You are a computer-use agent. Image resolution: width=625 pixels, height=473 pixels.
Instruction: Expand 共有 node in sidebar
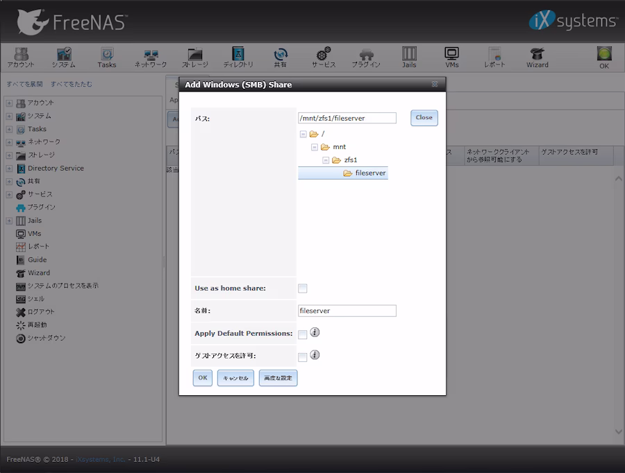(9, 182)
